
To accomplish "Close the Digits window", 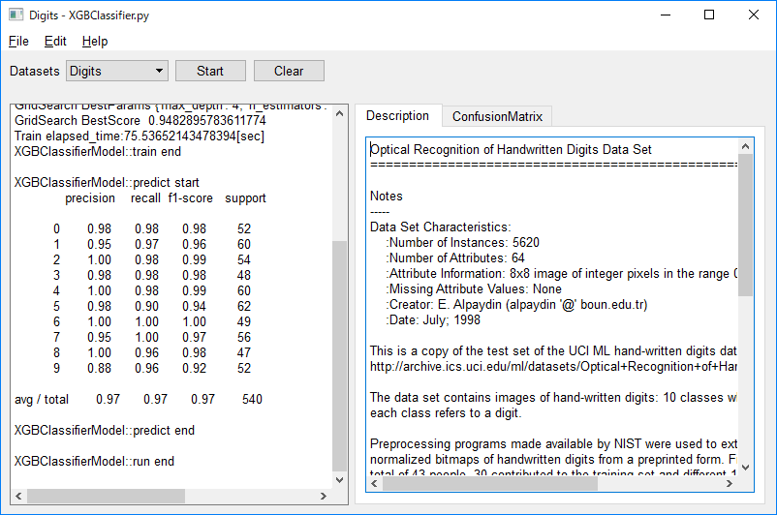I will click(753, 15).
